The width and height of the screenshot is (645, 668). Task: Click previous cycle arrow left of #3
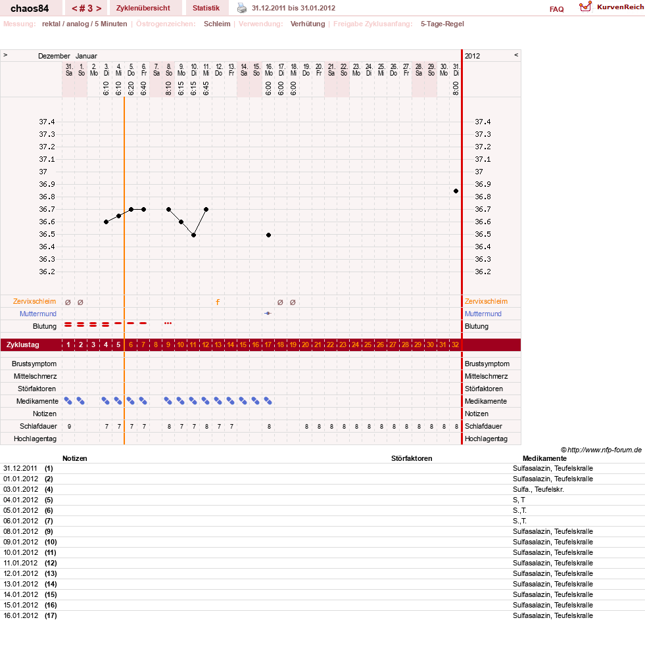click(74, 9)
